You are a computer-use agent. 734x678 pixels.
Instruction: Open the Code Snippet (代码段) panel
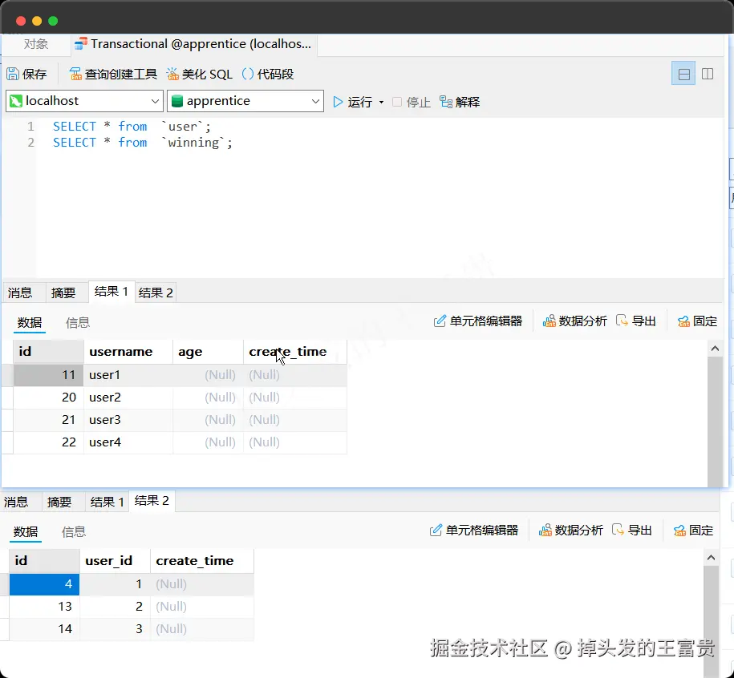pyautogui.click(x=268, y=74)
